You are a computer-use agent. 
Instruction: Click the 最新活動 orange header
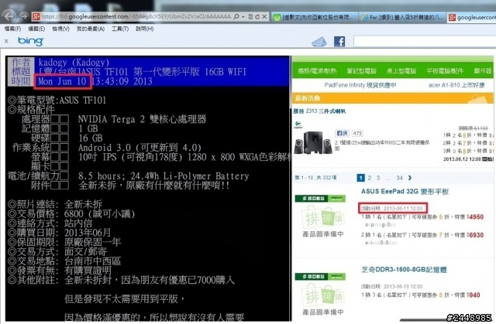click(392, 98)
